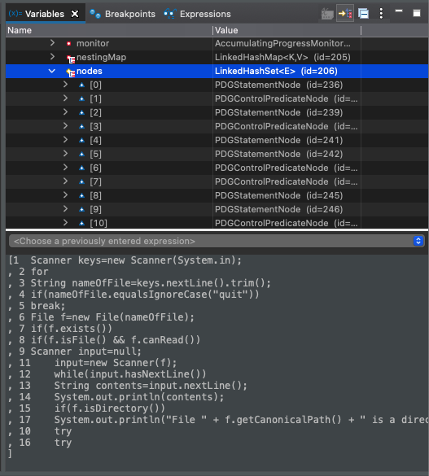Click the triangle icon beside [6]
This screenshot has height=476, width=429.
(x=81, y=168)
